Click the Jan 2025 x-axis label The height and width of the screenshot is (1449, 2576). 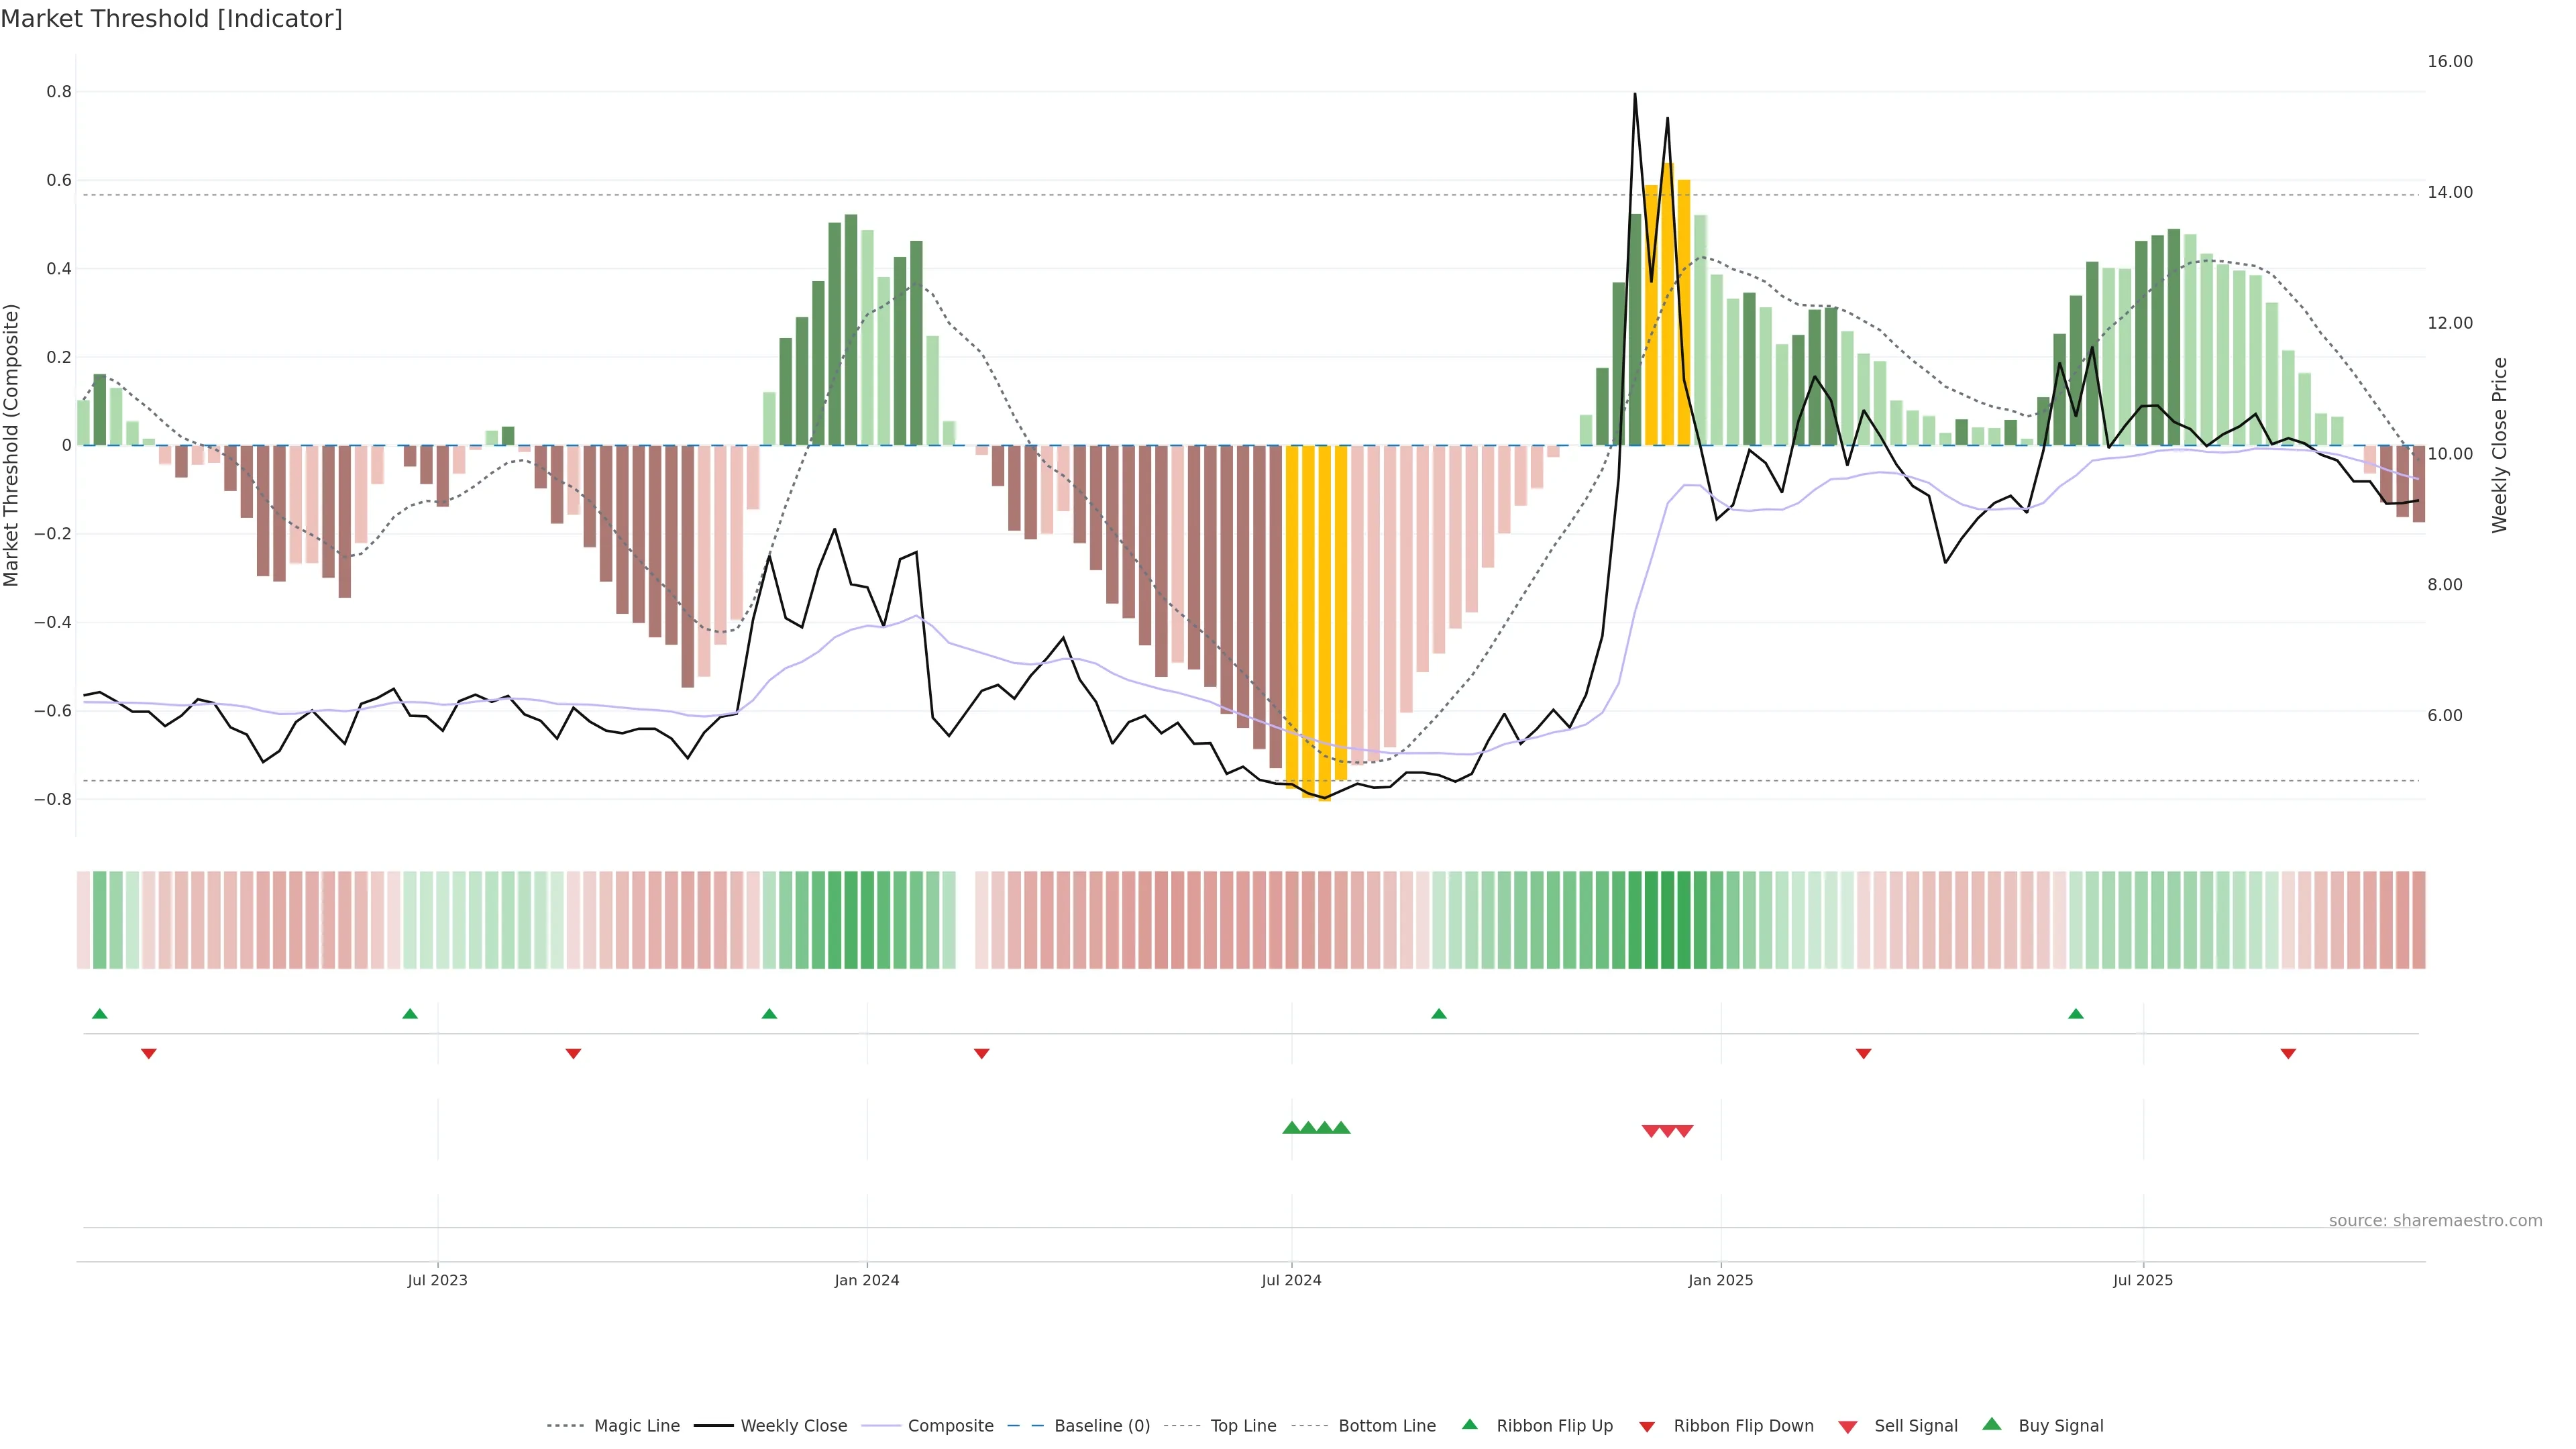(1720, 1280)
